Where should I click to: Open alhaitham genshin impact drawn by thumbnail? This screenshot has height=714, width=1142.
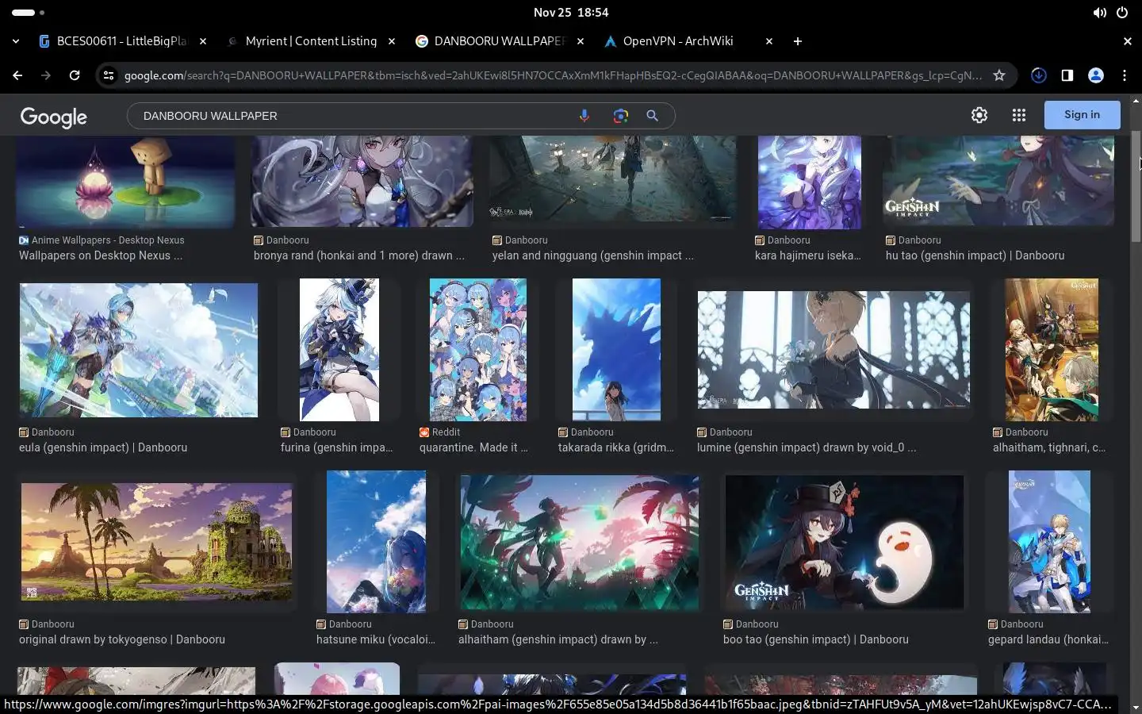pos(580,543)
